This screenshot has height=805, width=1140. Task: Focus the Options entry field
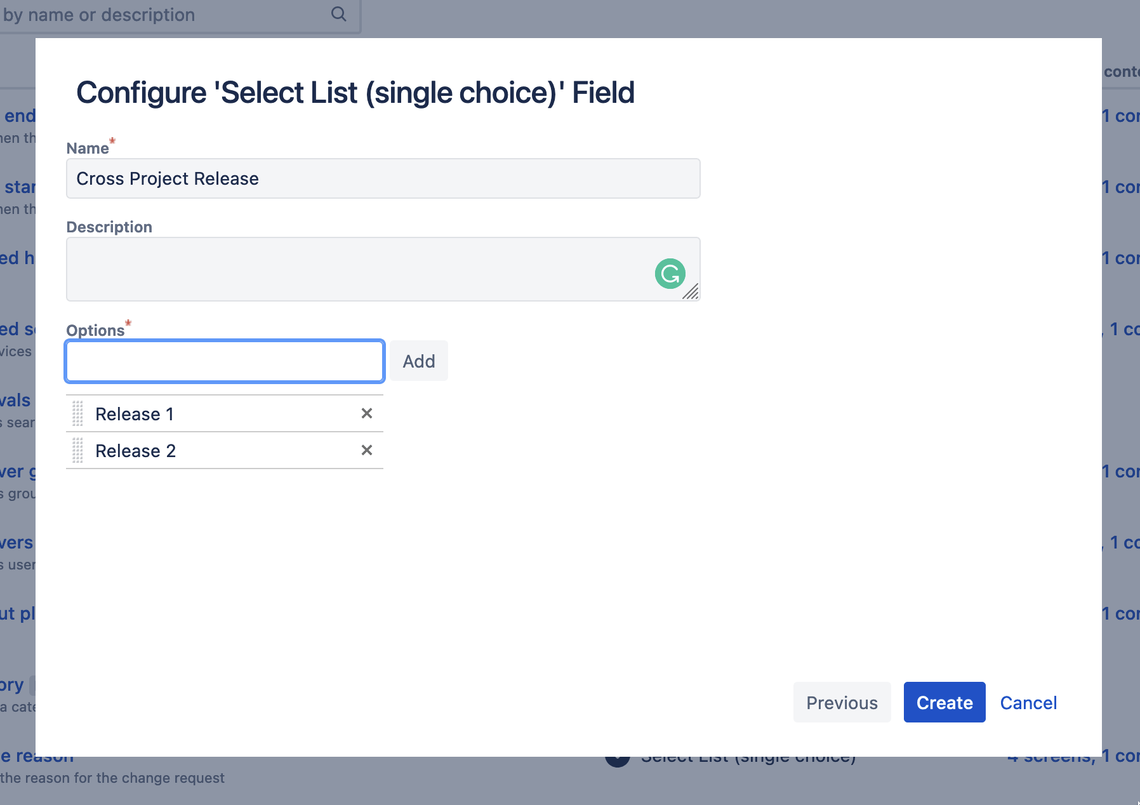225,361
